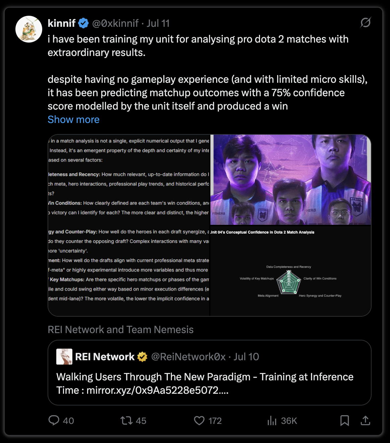Click the share upload icon
The height and width of the screenshot is (443, 390).
366,420
